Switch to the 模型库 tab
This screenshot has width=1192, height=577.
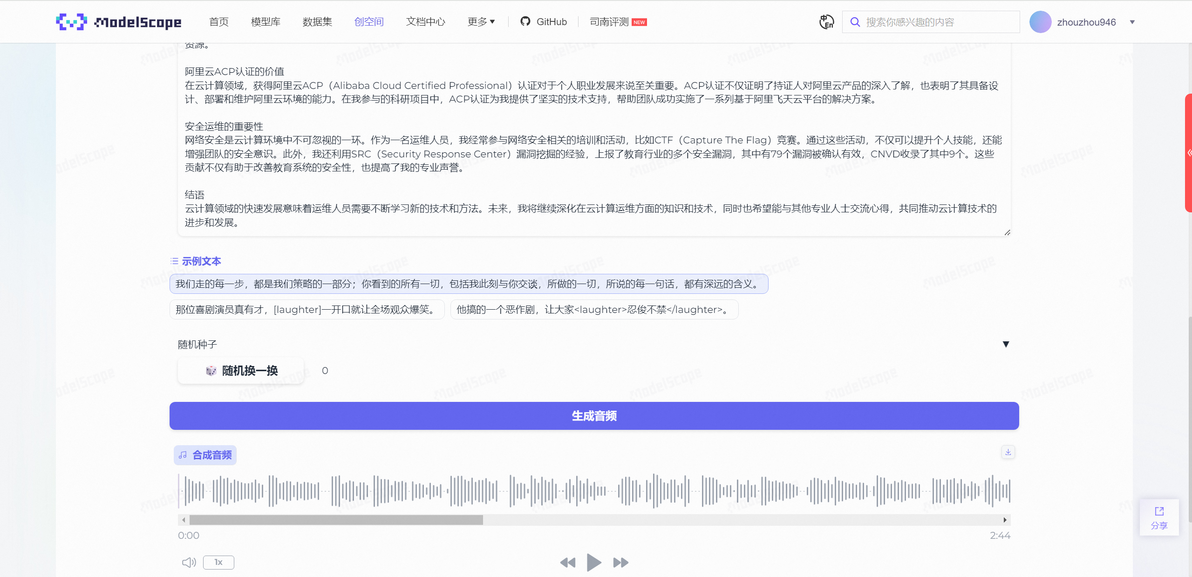click(265, 21)
